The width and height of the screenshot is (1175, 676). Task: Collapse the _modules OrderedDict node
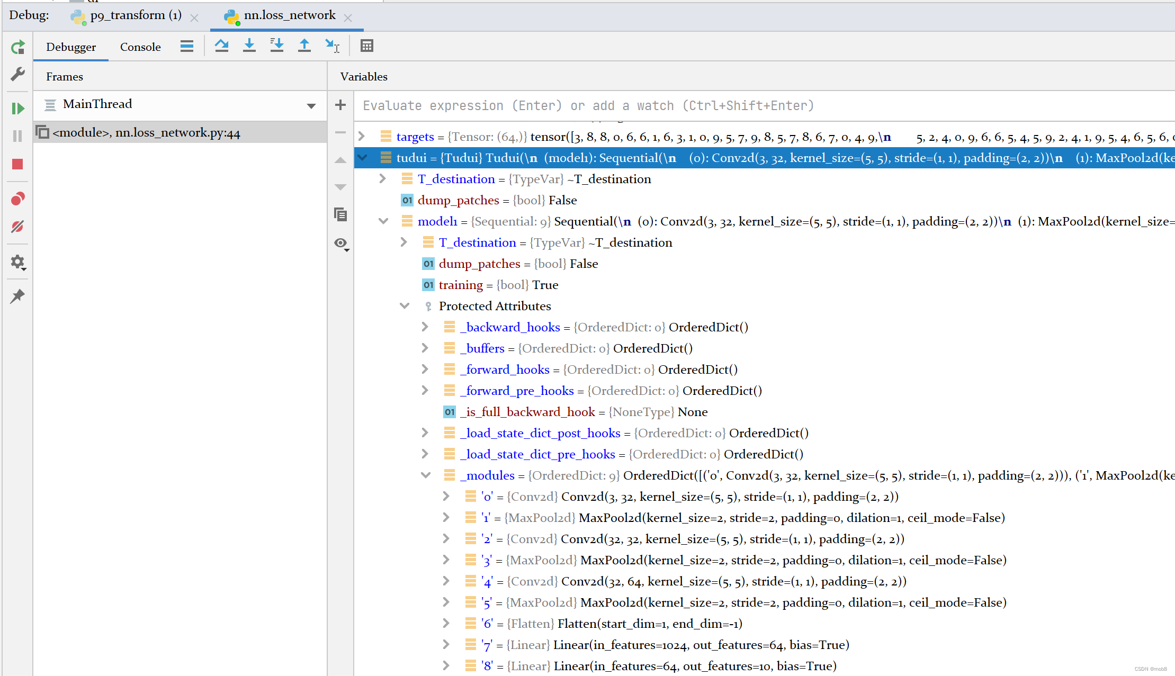[425, 475]
